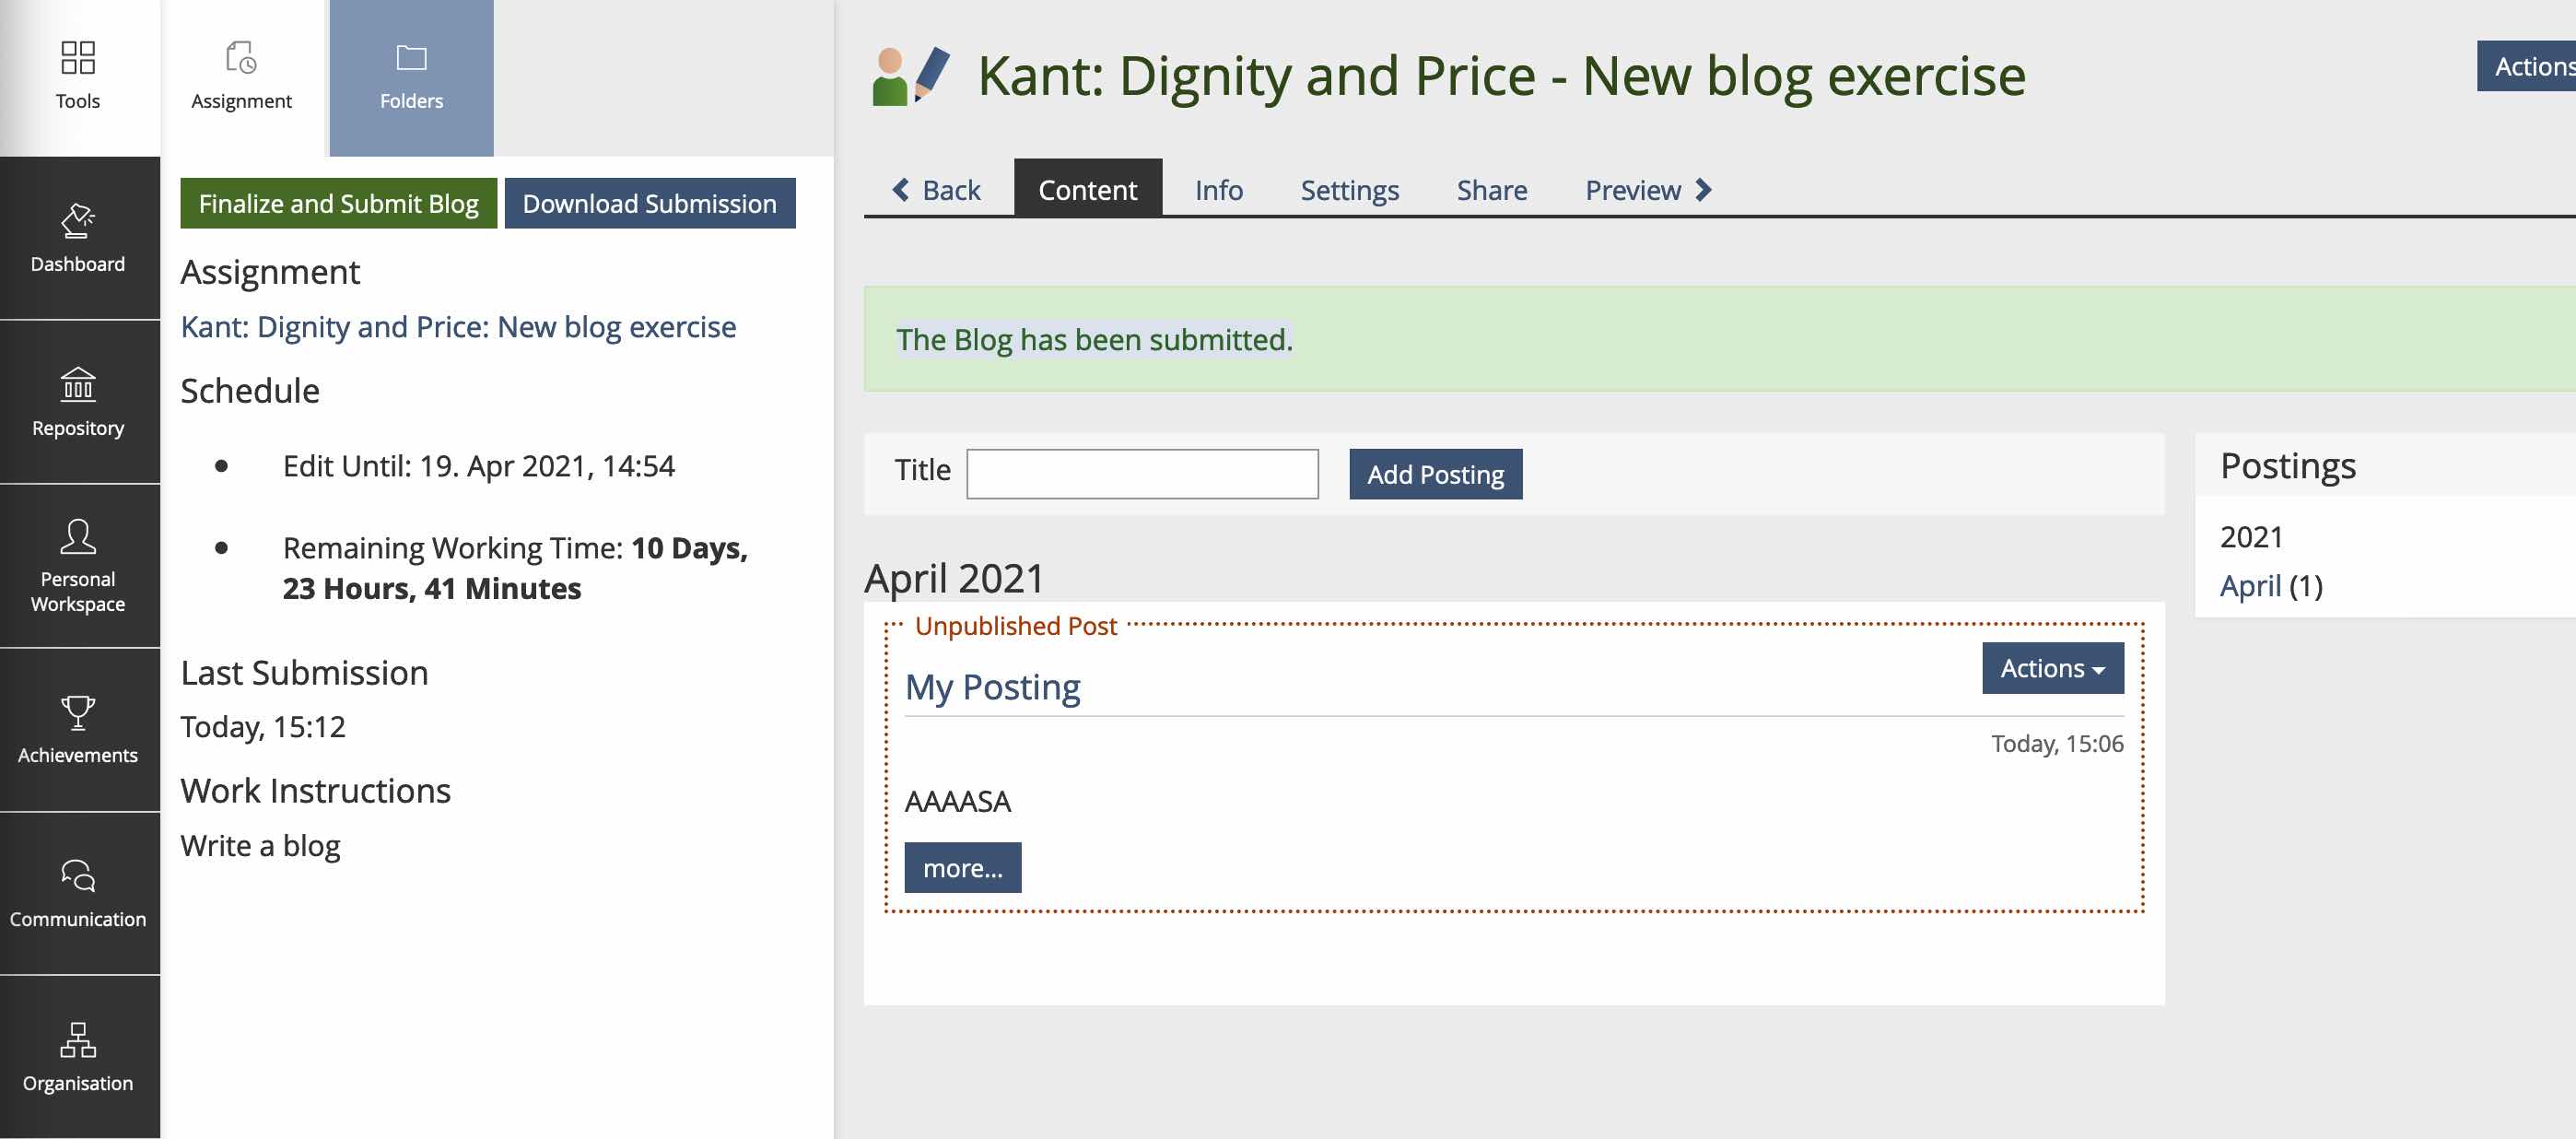Click Finalize and Submit Blog button
This screenshot has width=2576, height=1139.
click(x=338, y=203)
